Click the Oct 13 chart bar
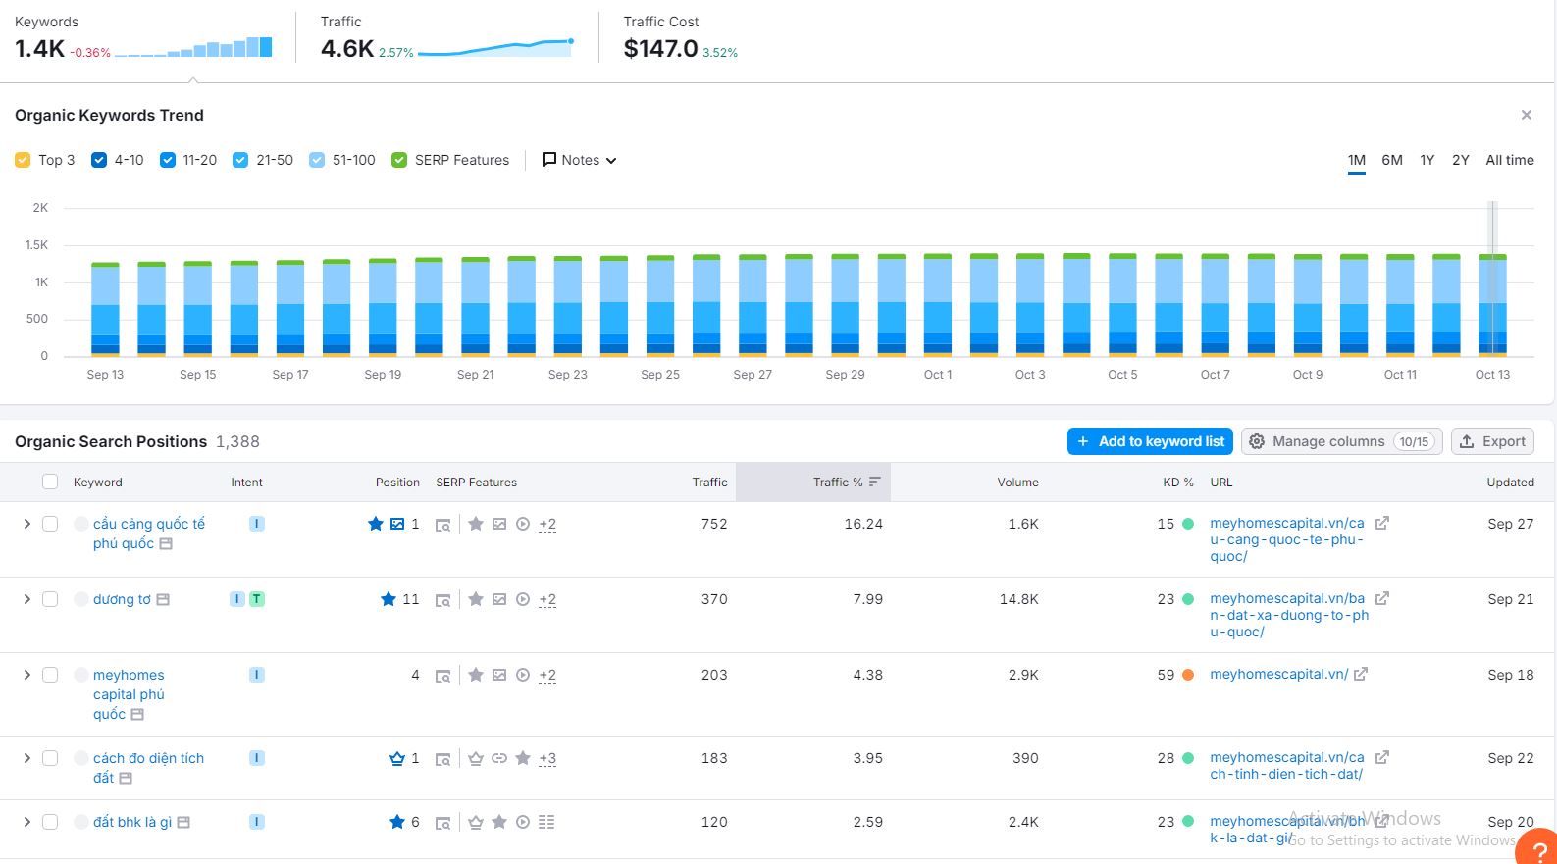1557x864 pixels. tap(1492, 305)
